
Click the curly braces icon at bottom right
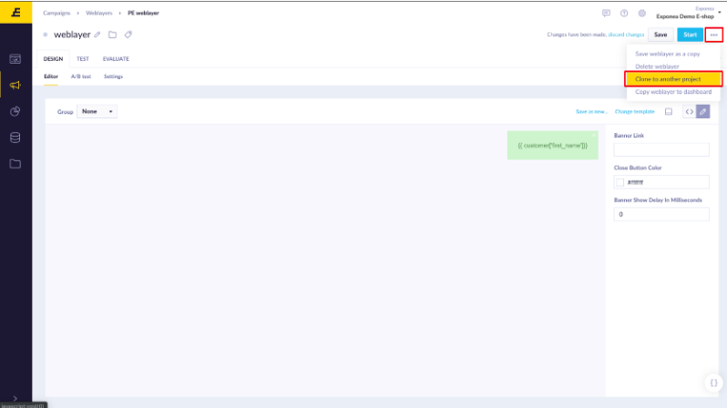click(713, 382)
